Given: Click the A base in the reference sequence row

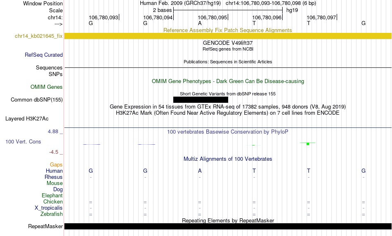Looking at the screenshot, I should 200,23.
